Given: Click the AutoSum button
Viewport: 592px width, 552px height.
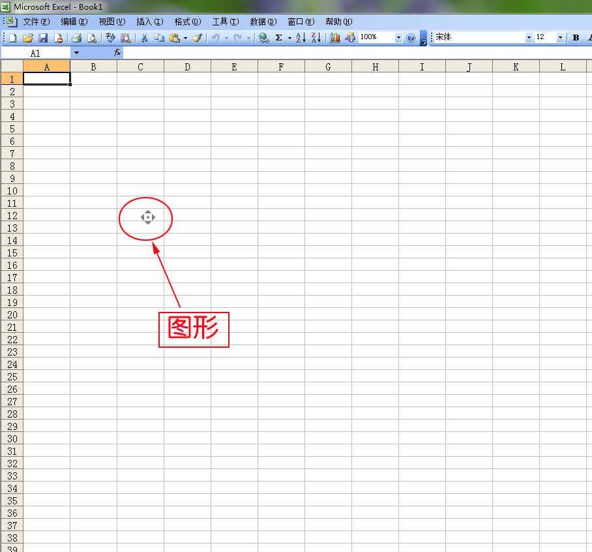Looking at the screenshot, I should (279, 38).
